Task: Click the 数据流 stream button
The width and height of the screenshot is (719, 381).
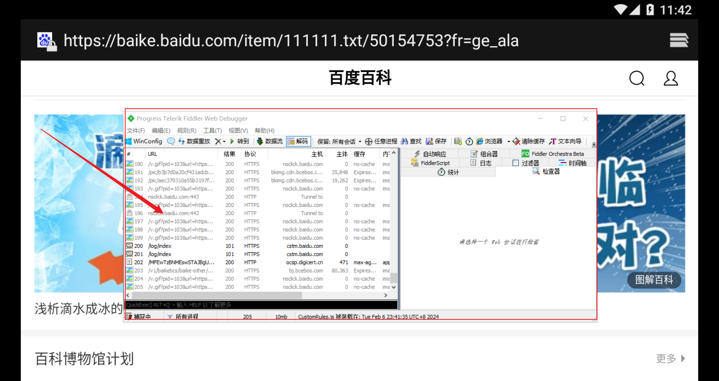Action: 270,141
